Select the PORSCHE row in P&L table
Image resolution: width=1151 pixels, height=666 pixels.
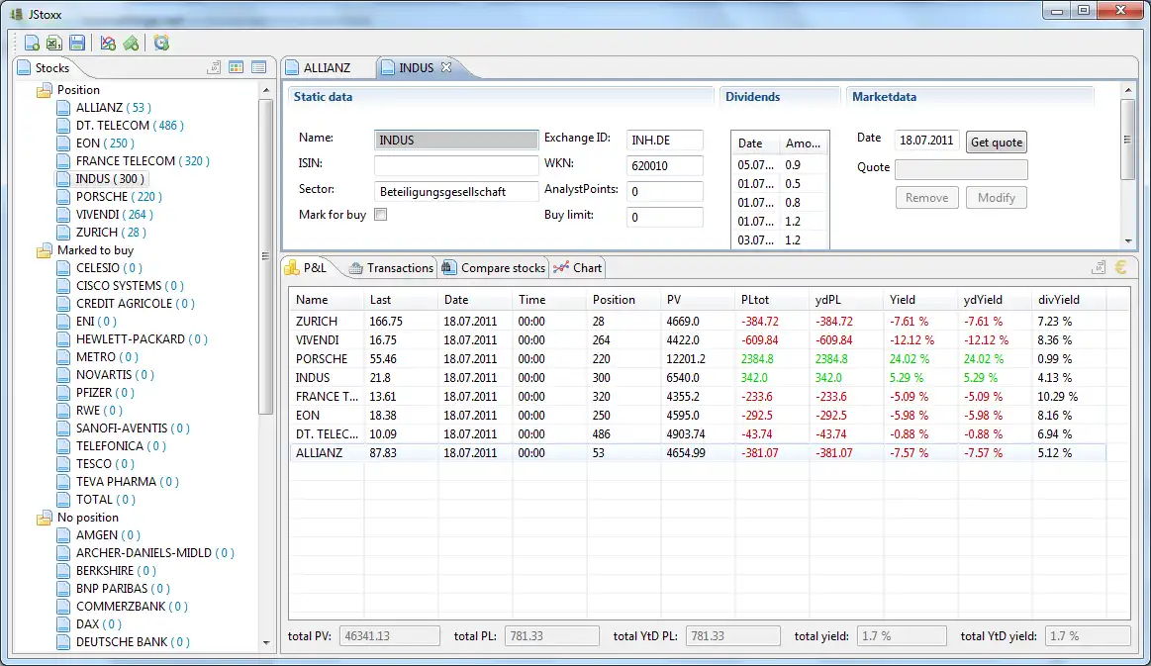[698, 359]
